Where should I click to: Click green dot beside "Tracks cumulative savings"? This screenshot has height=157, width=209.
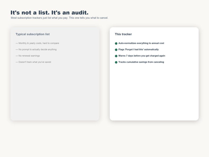(116, 62)
